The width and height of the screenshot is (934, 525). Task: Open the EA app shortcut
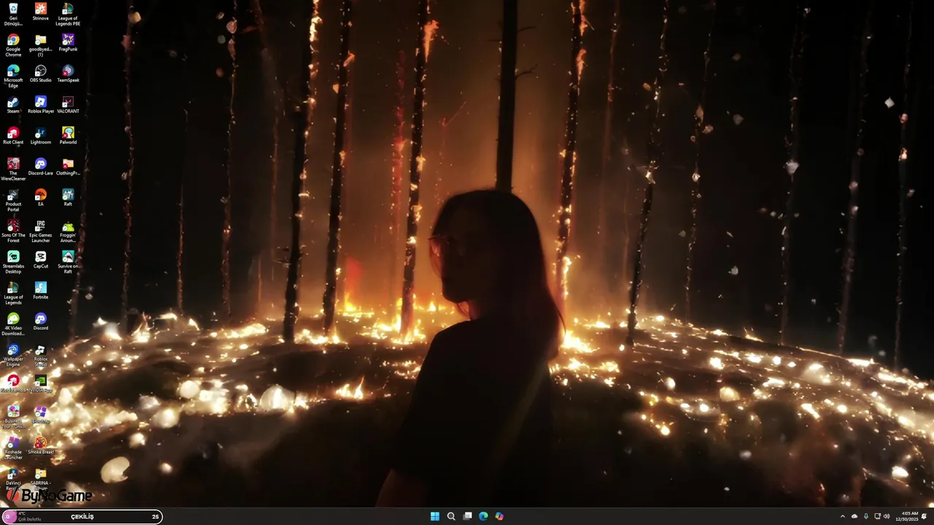40,198
